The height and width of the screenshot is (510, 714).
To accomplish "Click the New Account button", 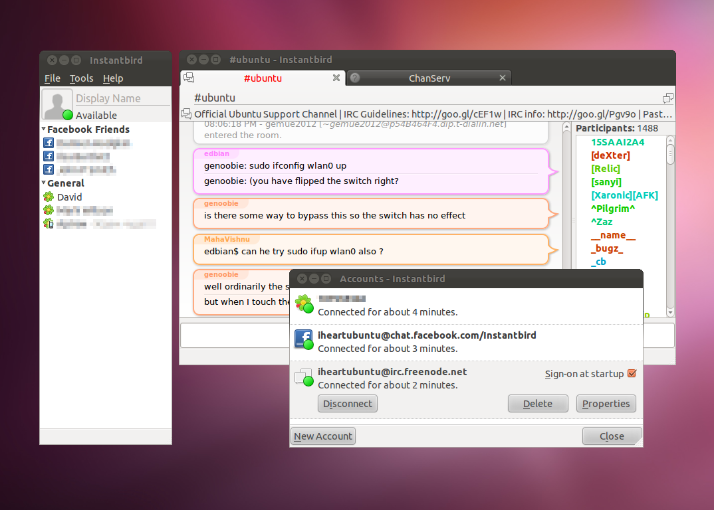I will pyautogui.click(x=323, y=436).
